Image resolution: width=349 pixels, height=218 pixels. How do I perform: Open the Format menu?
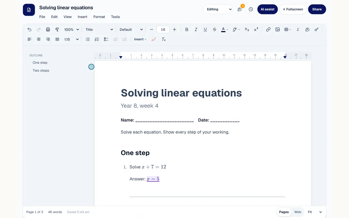pyautogui.click(x=99, y=17)
